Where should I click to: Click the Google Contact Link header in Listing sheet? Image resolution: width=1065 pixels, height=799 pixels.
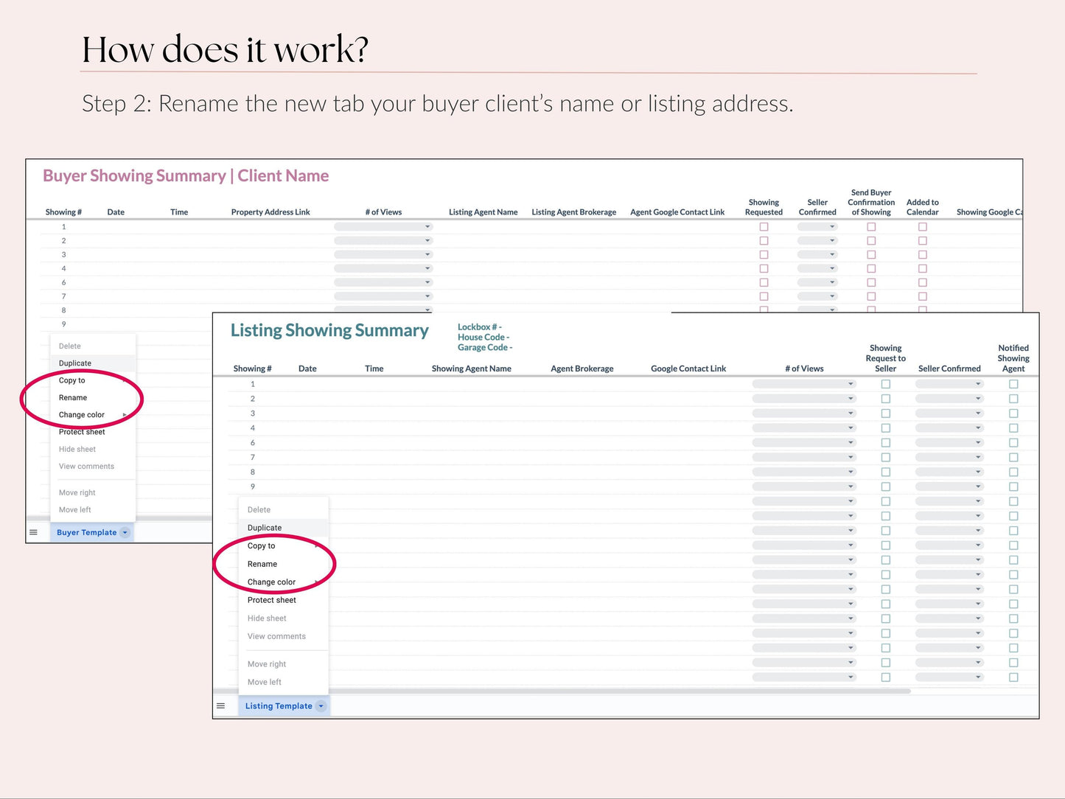(x=688, y=369)
